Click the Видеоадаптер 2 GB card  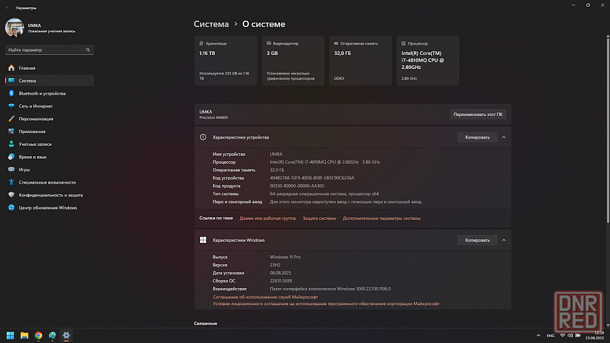click(293, 61)
